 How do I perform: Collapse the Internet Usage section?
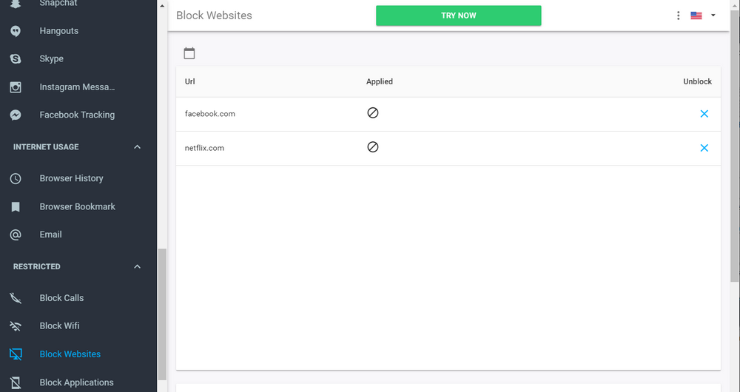click(x=138, y=146)
